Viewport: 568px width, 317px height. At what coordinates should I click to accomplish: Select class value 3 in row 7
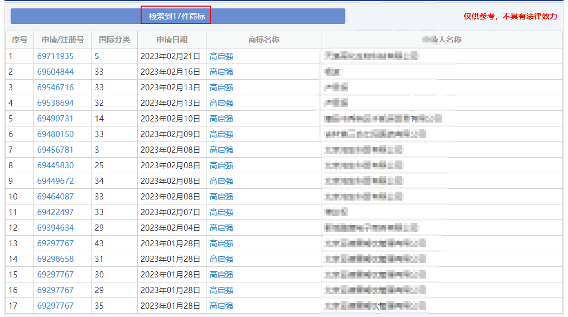click(x=97, y=149)
